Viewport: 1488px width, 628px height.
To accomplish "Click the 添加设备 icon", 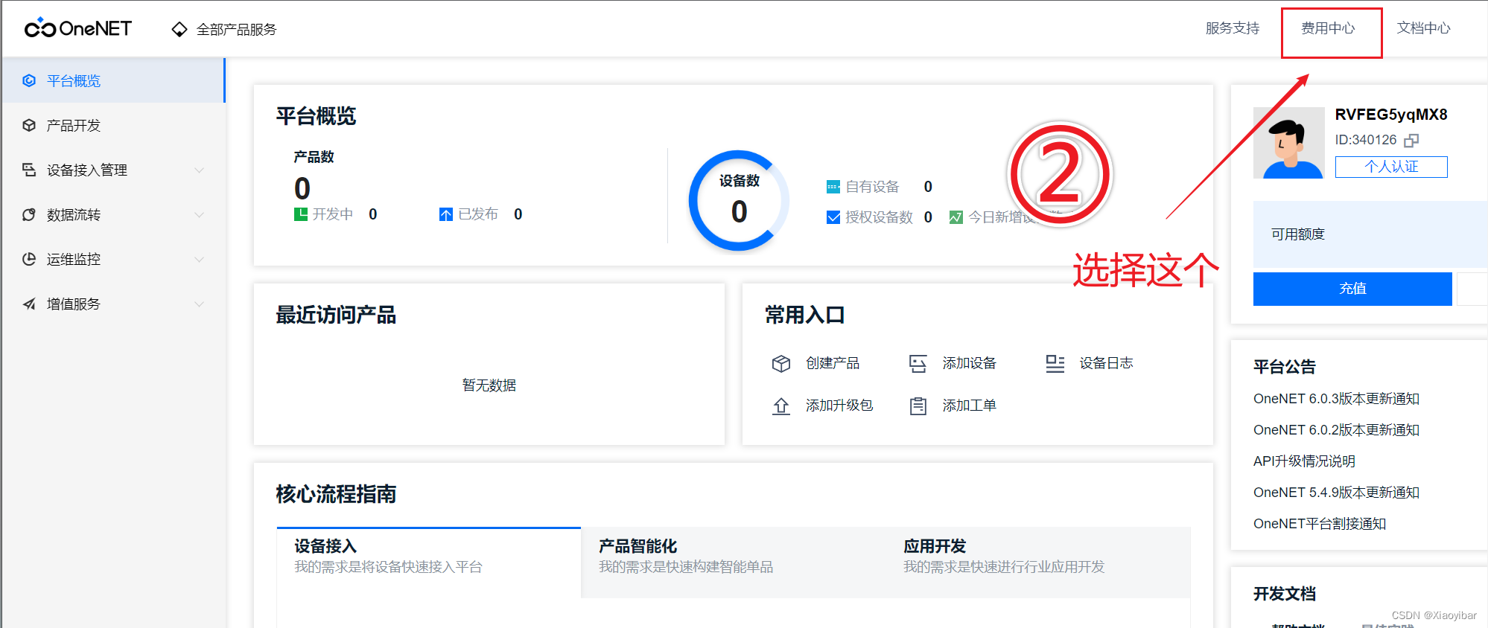I will point(918,363).
